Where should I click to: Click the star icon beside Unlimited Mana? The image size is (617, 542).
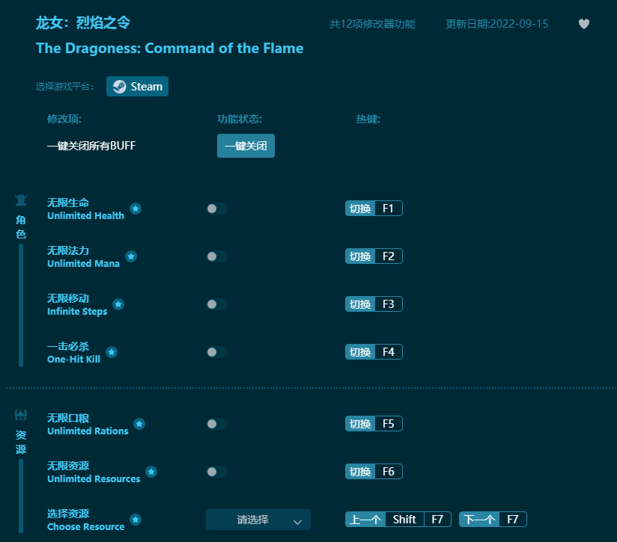(131, 256)
